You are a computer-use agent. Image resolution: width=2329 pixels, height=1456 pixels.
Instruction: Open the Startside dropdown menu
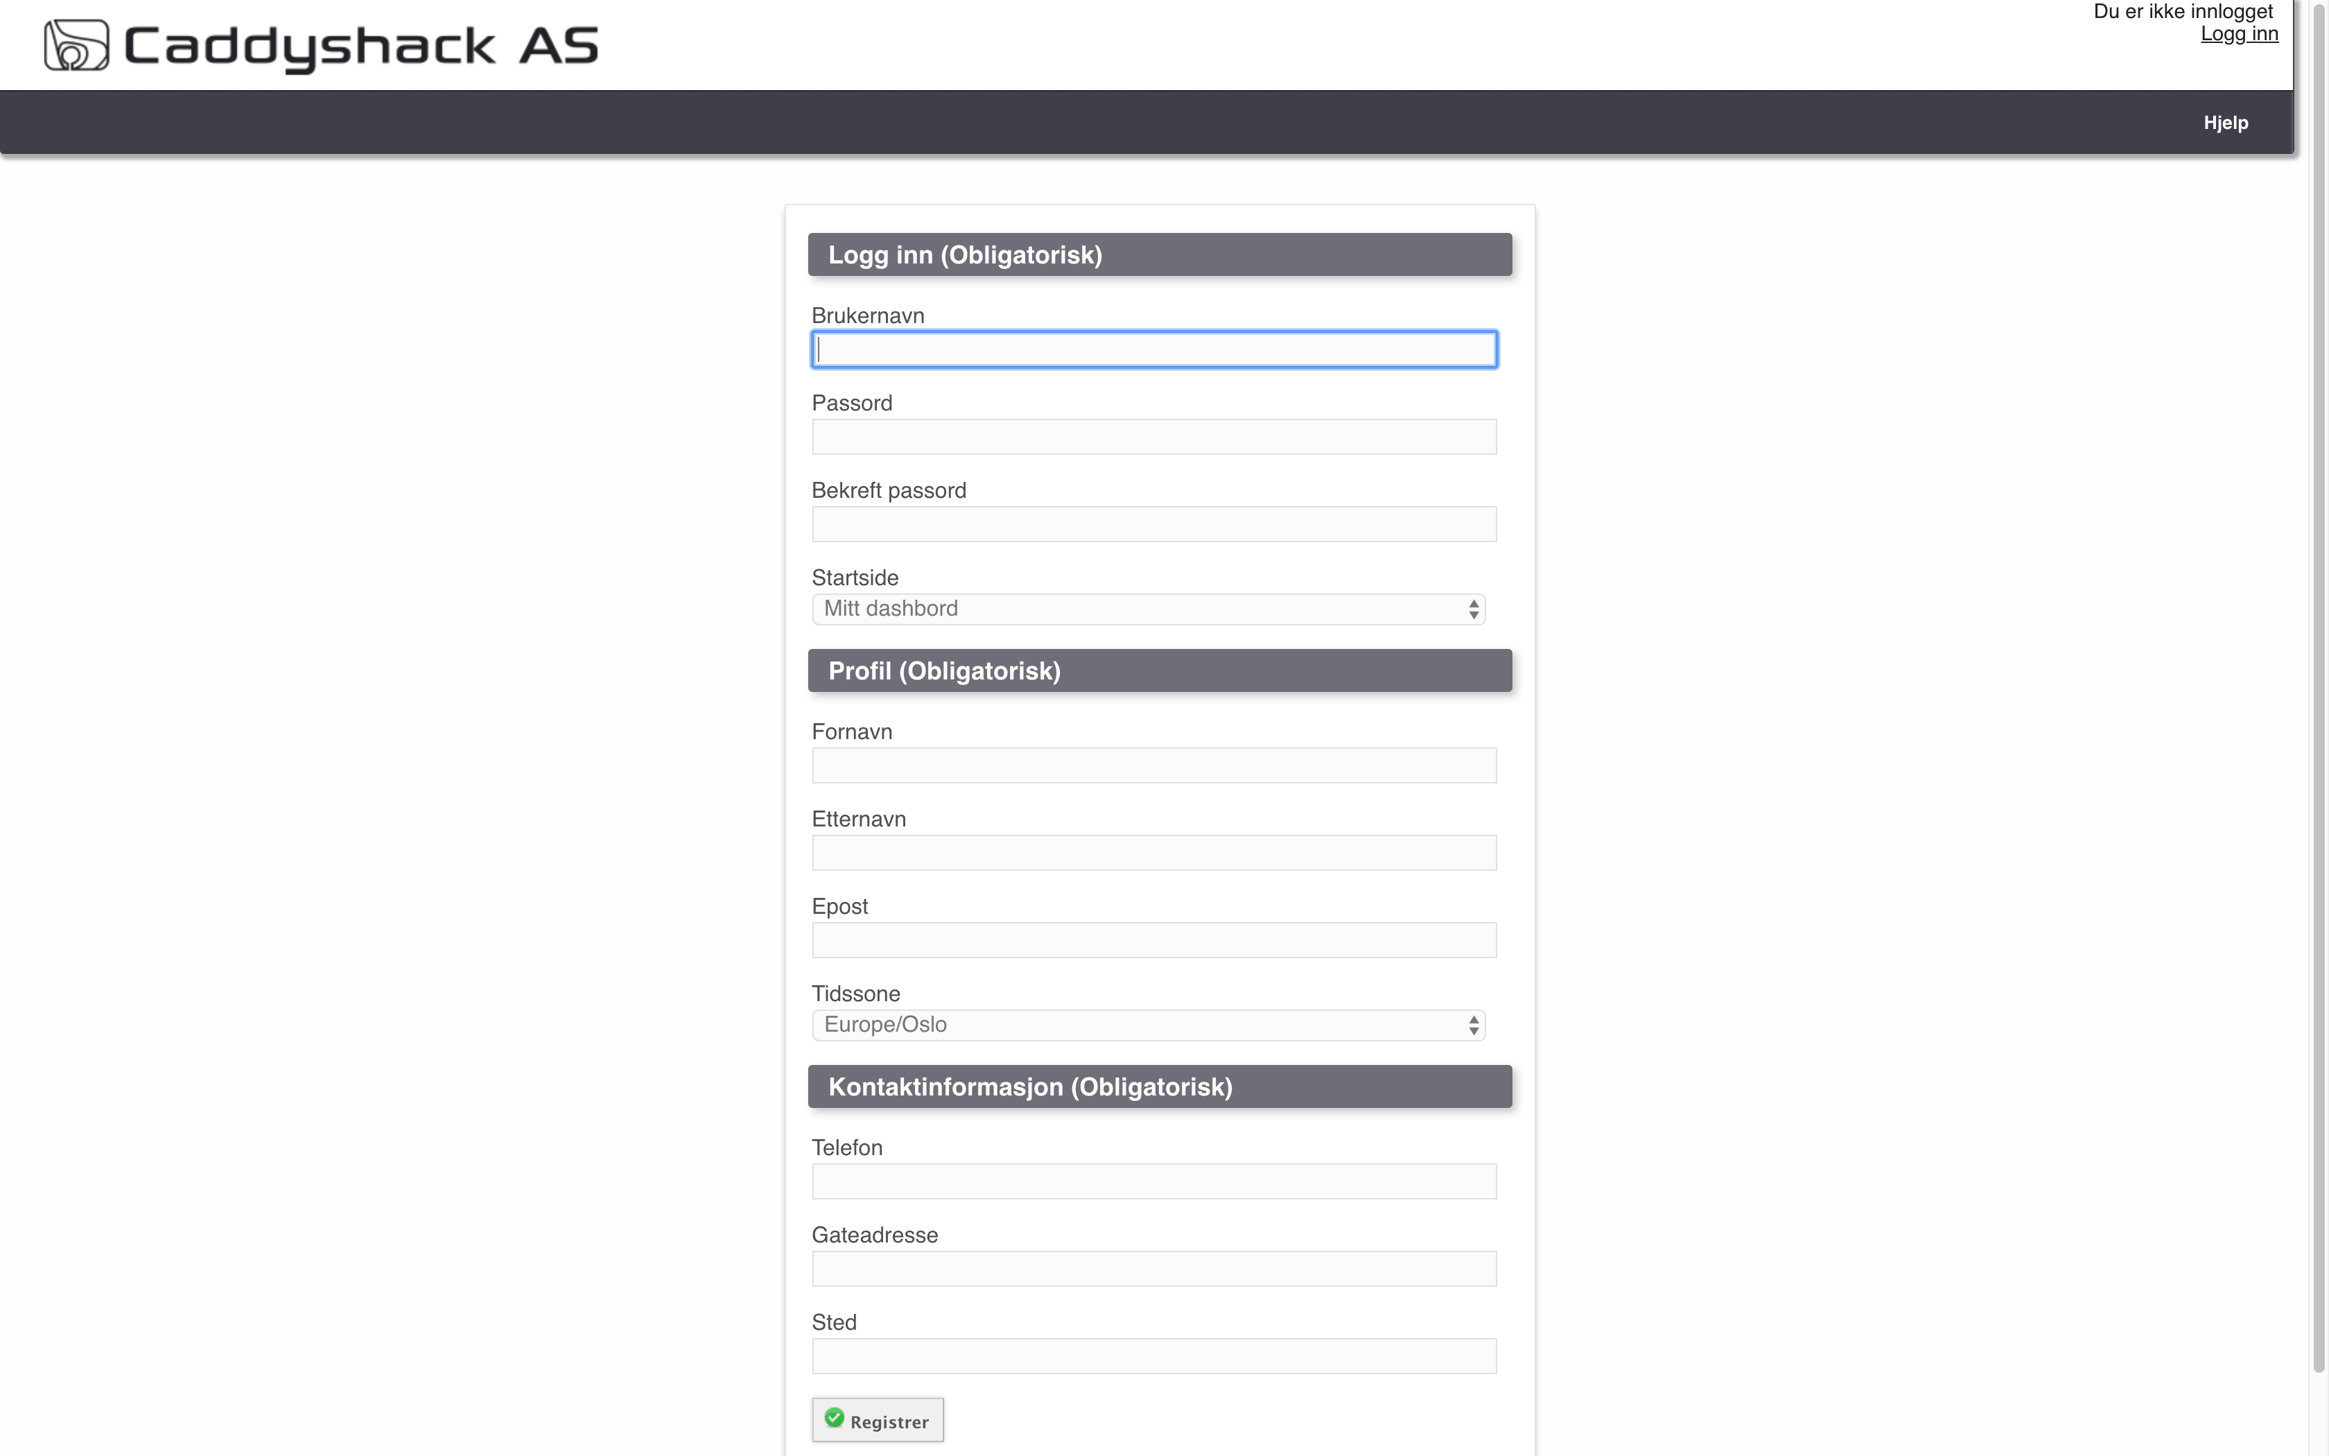coord(1148,609)
